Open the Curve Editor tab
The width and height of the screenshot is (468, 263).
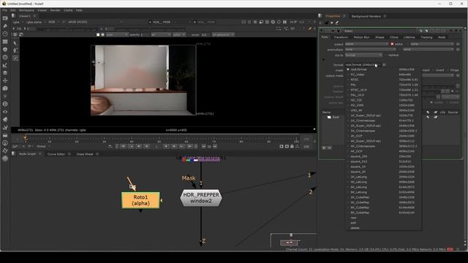[56, 154]
